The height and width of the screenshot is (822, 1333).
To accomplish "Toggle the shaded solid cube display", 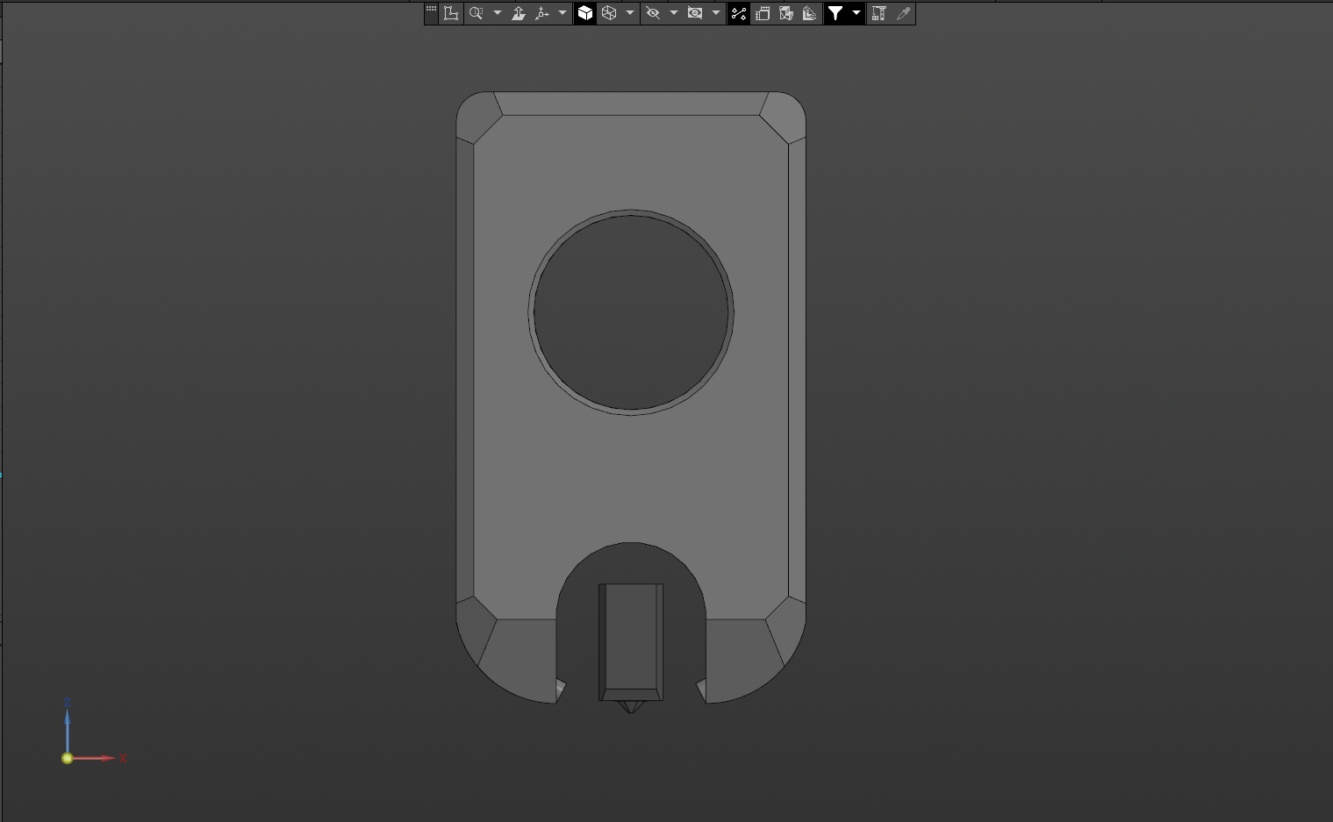I will tap(585, 13).
